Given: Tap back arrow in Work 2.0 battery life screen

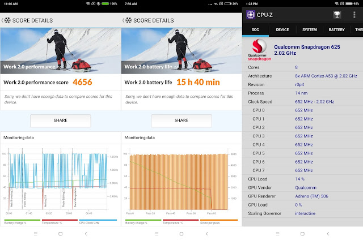Looking at the screenshot, I should [124, 20].
